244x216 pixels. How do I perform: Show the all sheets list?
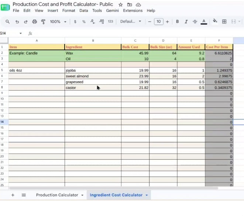(x=24, y=195)
